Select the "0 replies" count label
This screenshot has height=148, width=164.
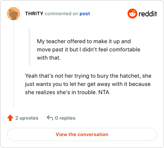[65, 118]
